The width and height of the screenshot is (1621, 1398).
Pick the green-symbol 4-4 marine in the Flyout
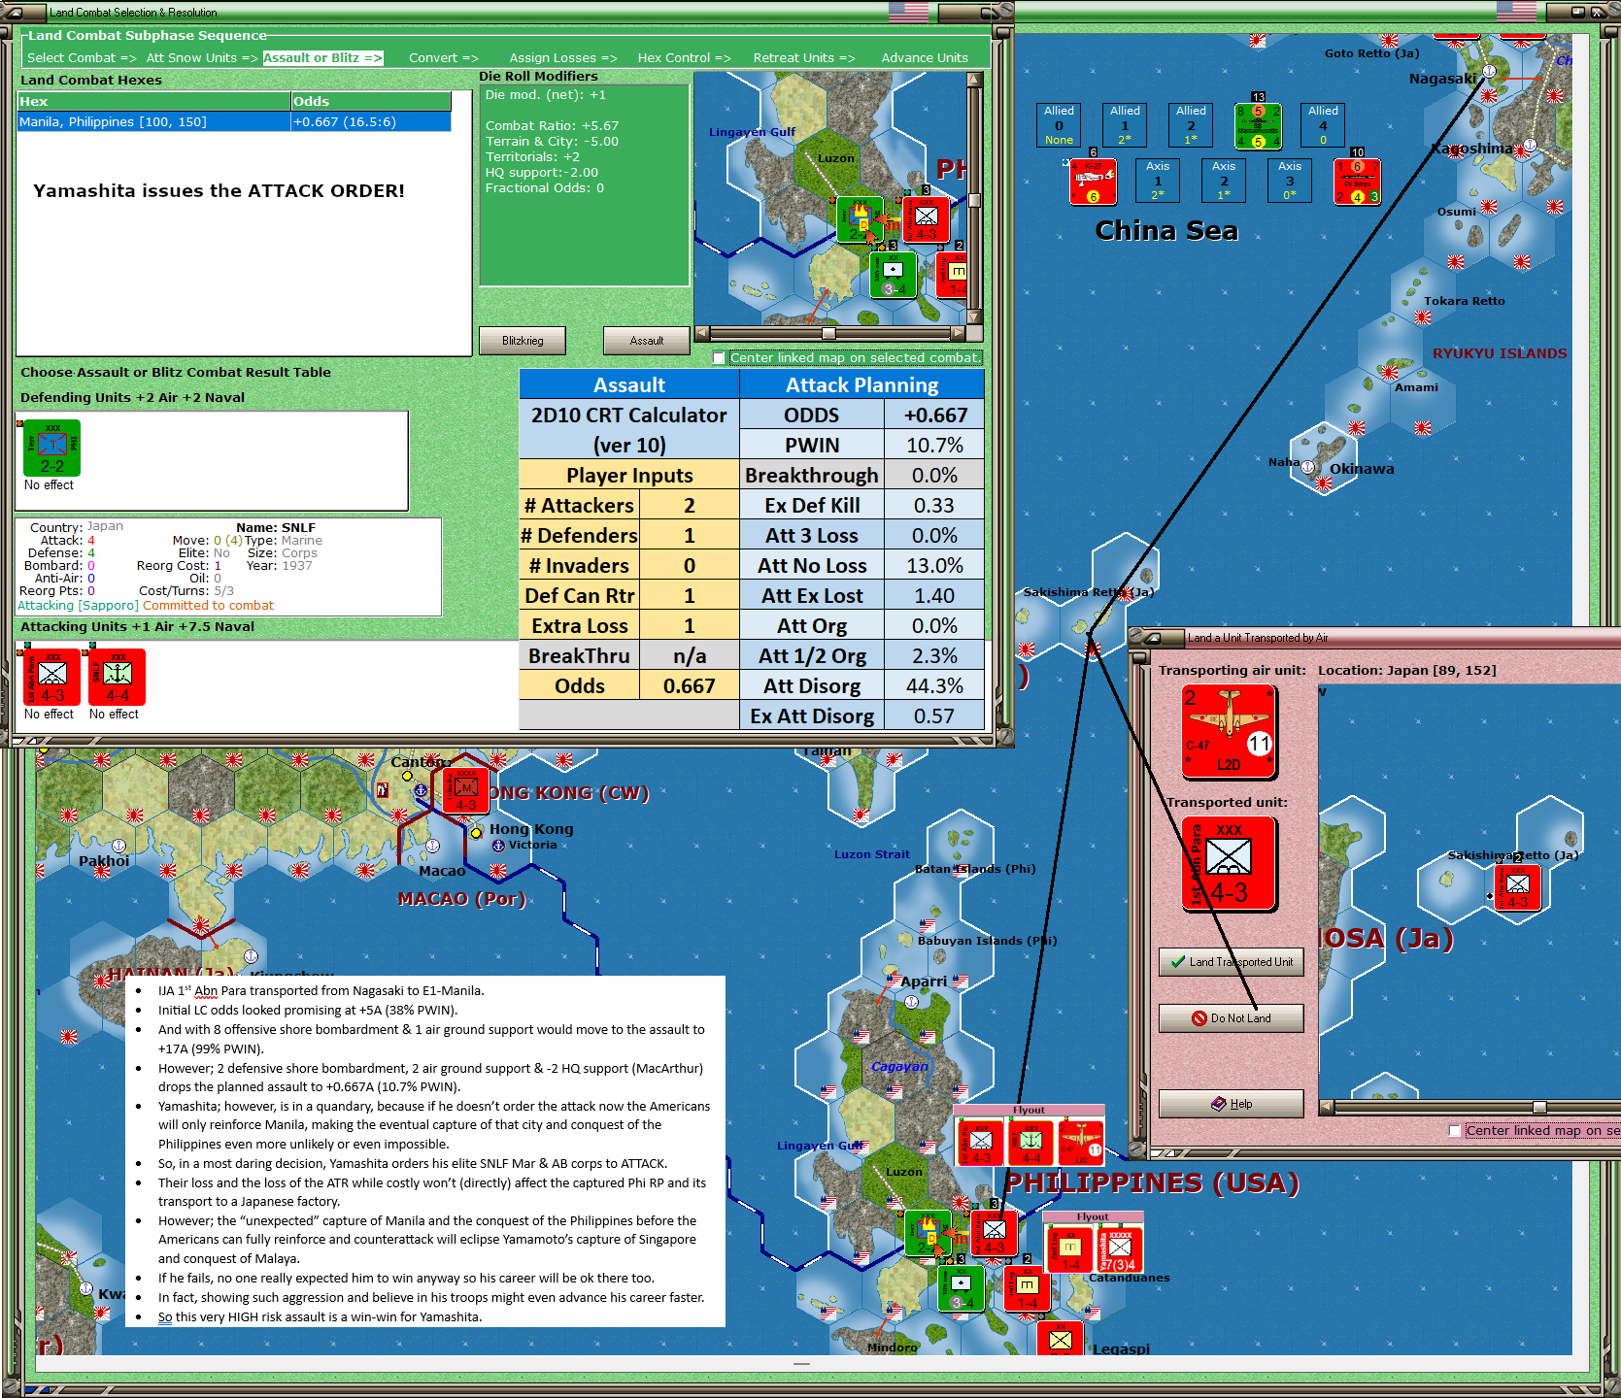[x=1030, y=1141]
